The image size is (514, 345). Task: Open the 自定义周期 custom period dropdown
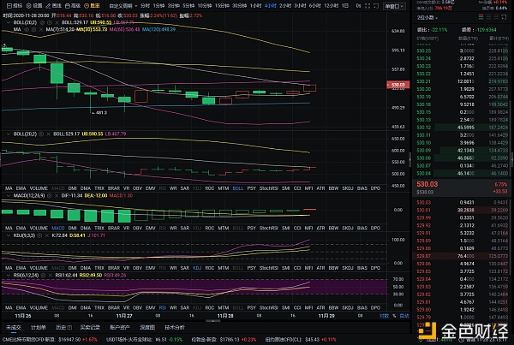tap(139, 3)
